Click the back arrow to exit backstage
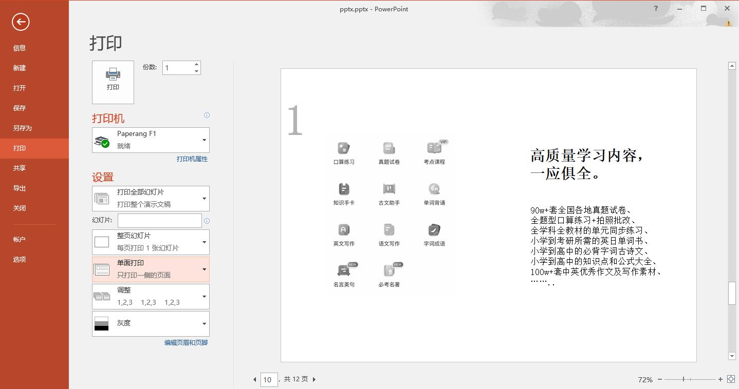Screen dimensions: 739x389 click(21, 22)
